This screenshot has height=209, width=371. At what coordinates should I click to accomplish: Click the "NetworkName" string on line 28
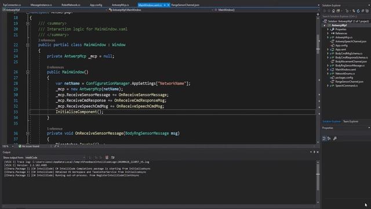point(172,84)
